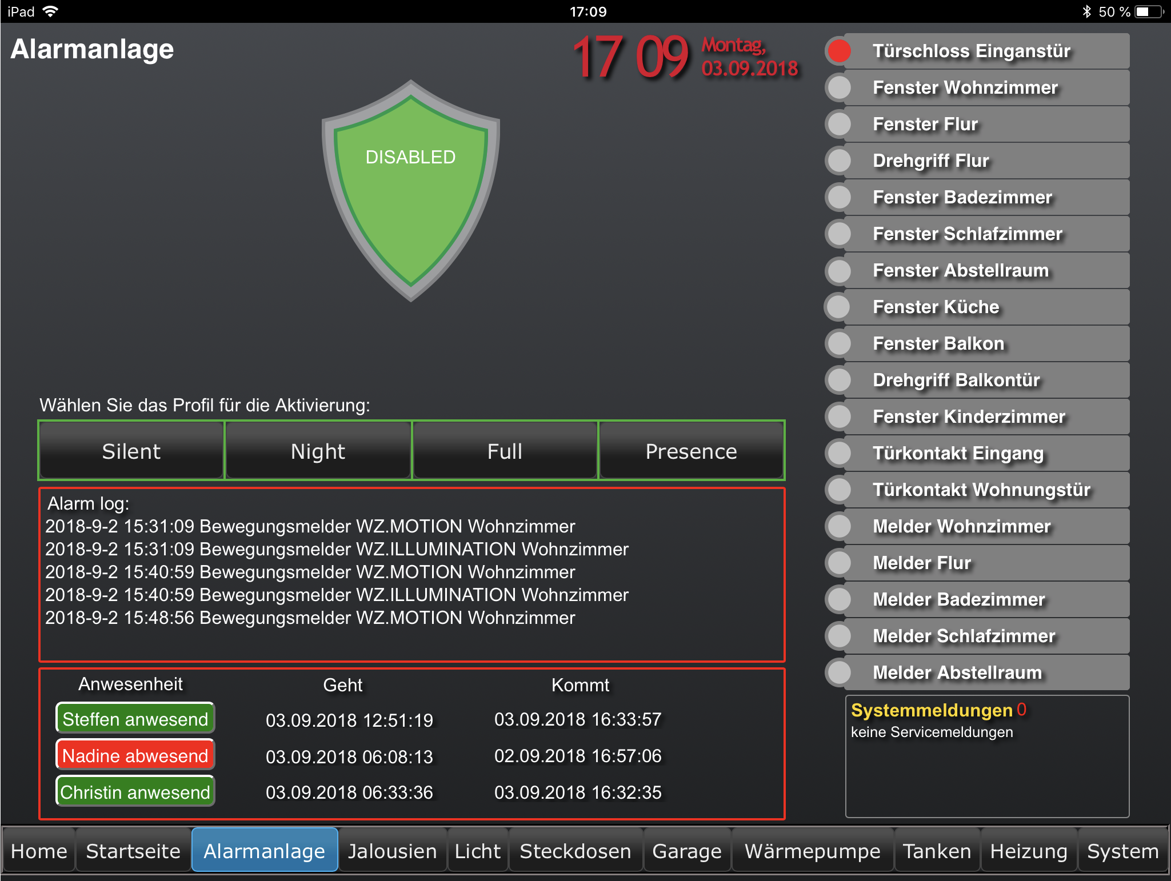Select the Presence alarm profile
Viewport: 1171px width, 881px height.
(691, 451)
